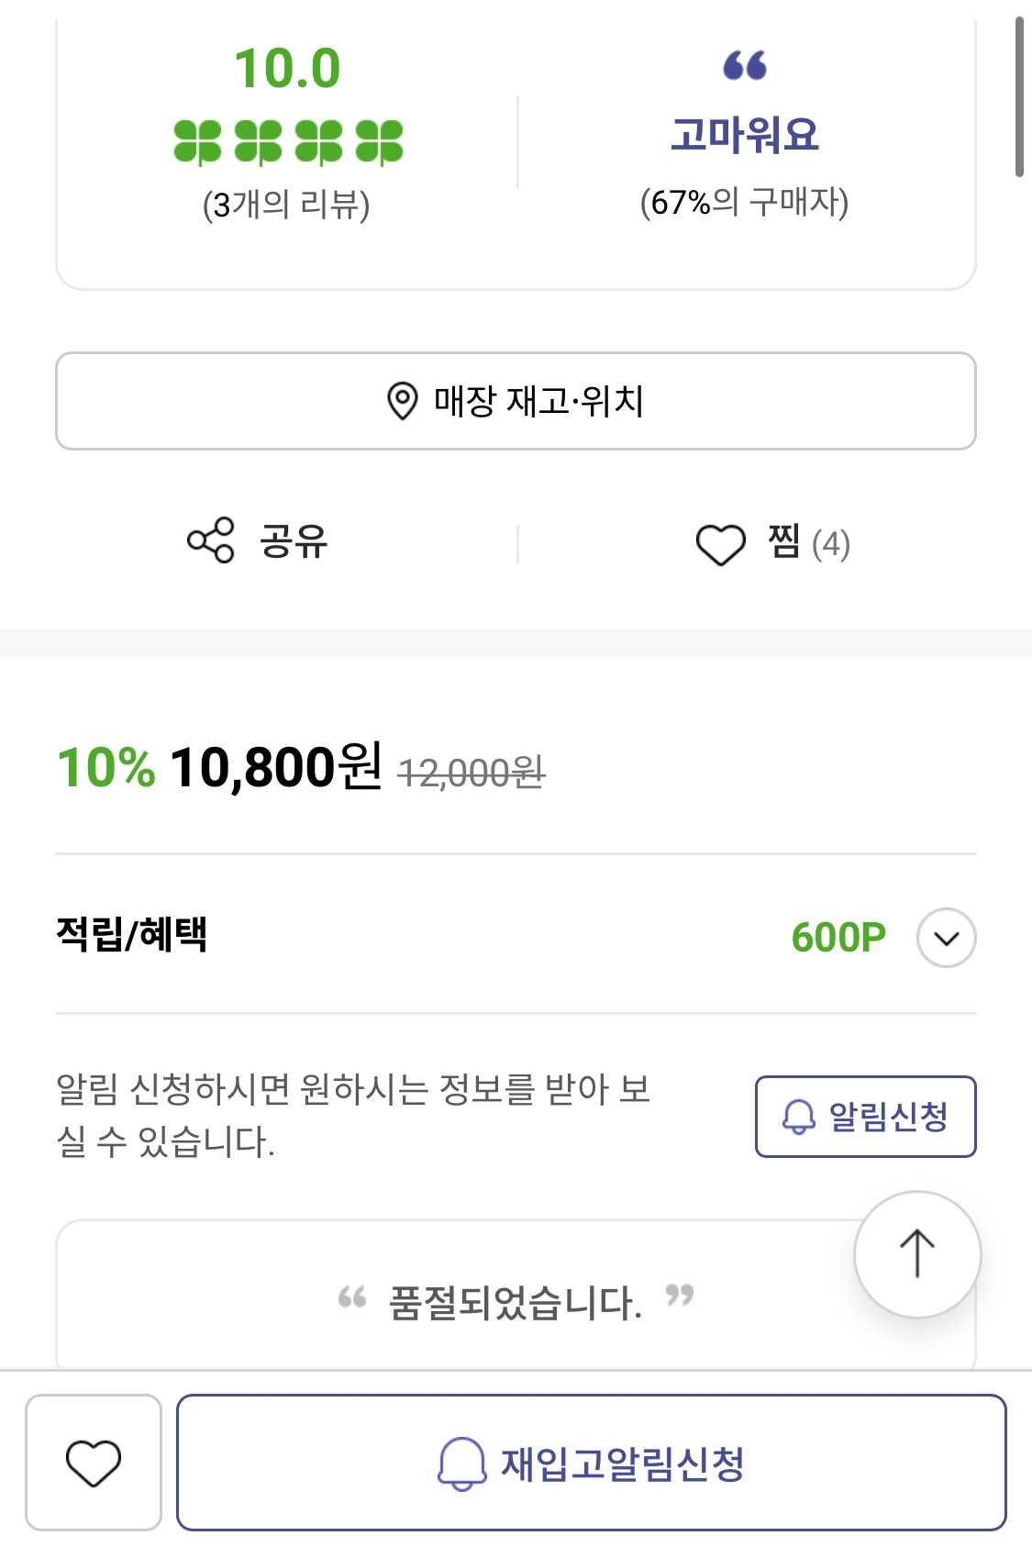Click the share network icon
The width and height of the screenshot is (1032, 1547).
(x=211, y=540)
